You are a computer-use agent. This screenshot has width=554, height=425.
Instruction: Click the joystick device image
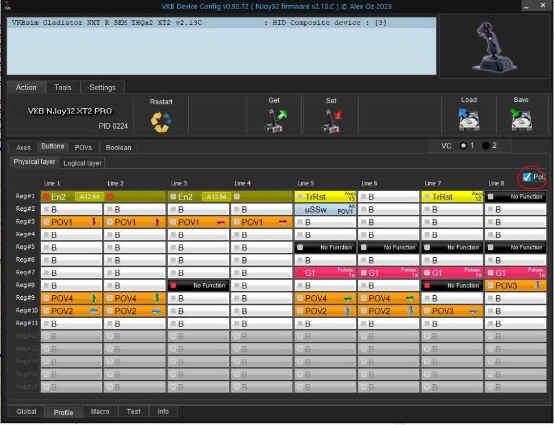click(493, 46)
